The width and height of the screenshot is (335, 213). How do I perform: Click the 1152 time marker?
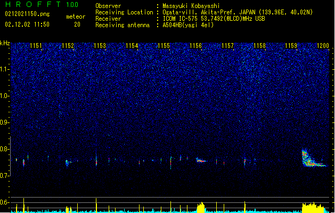click(68, 46)
